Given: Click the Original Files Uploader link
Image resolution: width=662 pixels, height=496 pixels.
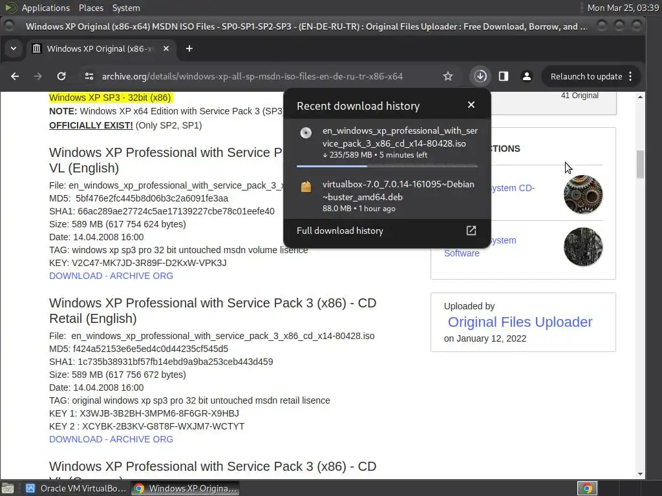Looking at the screenshot, I should (520, 322).
